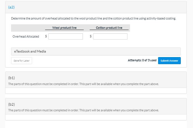Select the Overhead Allocated row label
193x128 pixels.
click(x=26, y=37)
